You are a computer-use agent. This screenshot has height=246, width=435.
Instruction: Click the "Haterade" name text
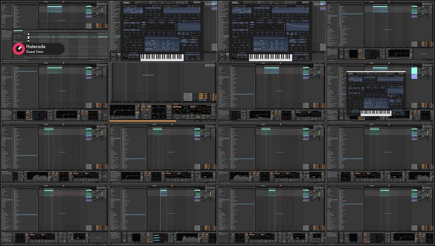36,46
